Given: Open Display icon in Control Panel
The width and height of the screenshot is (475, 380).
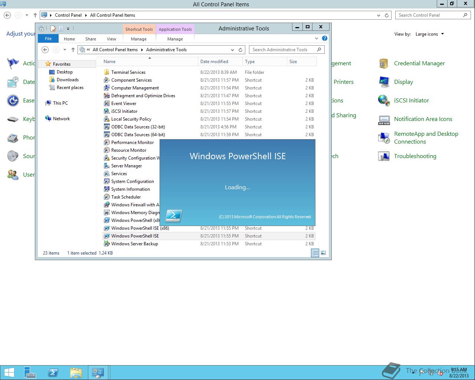Looking at the screenshot, I should point(384,82).
